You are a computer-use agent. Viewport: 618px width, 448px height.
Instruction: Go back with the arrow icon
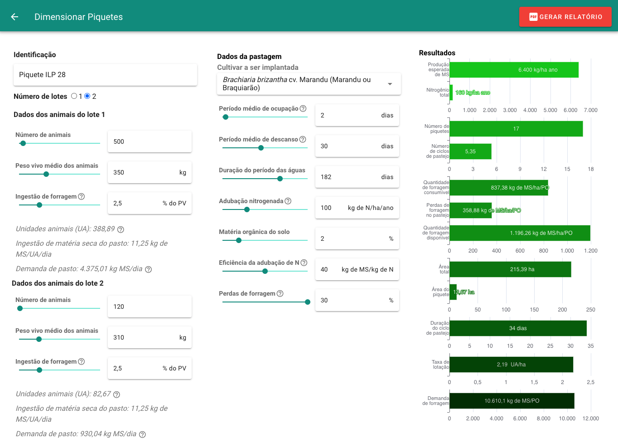tap(14, 17)
